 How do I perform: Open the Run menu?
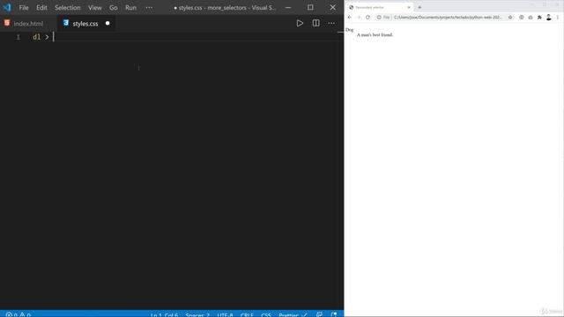[131, 8]
